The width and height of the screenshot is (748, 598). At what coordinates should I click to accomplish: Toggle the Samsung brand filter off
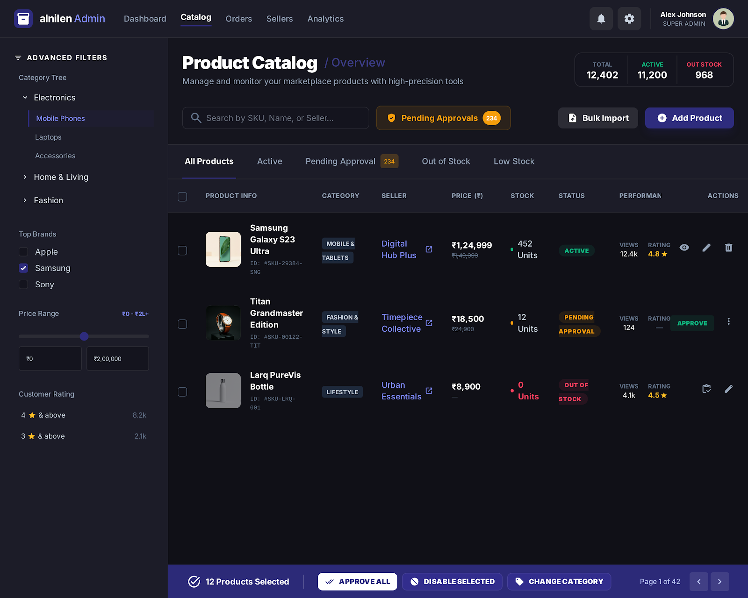(x=23, y=268)
